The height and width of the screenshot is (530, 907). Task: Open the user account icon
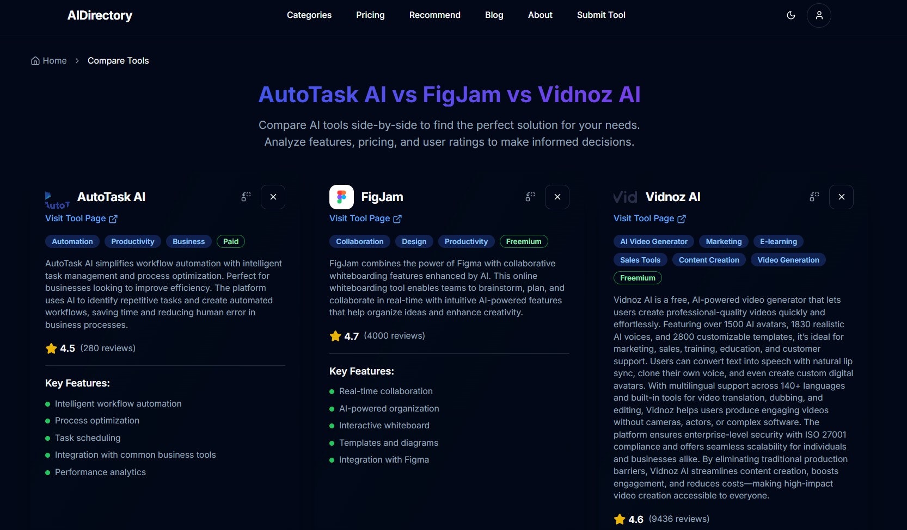[x=819, y=15]
